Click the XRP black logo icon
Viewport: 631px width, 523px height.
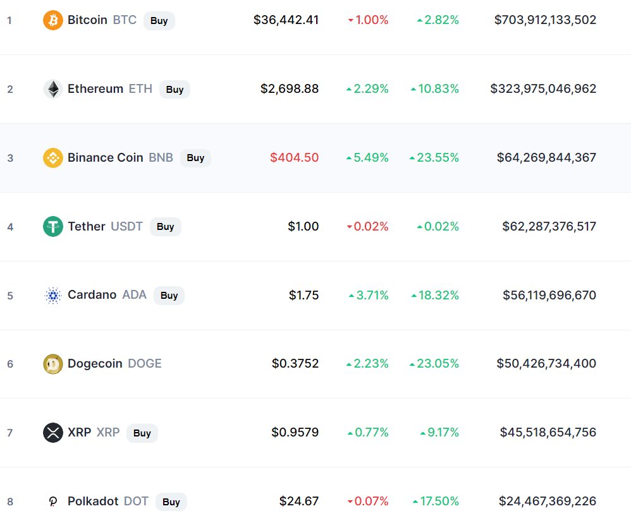[53, 433]
